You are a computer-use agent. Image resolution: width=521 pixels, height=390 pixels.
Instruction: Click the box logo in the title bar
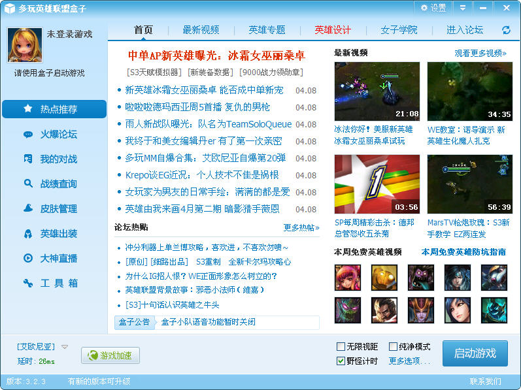pyautogui.click(x=10, y=8)
